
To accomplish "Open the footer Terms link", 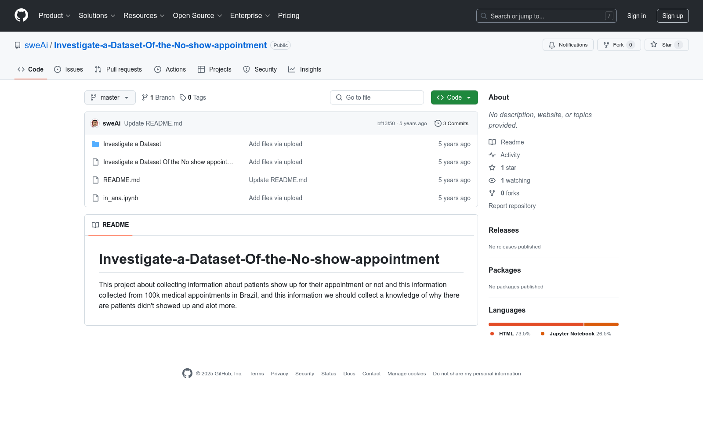I will pos(257,374).
